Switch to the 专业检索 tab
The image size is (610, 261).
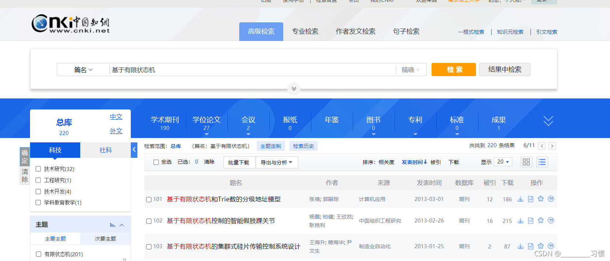coord(305,31)
